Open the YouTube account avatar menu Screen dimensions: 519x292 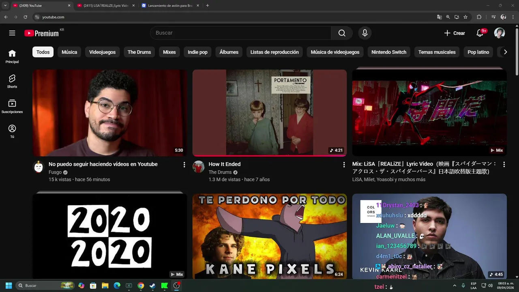click(x=500, y=33)
